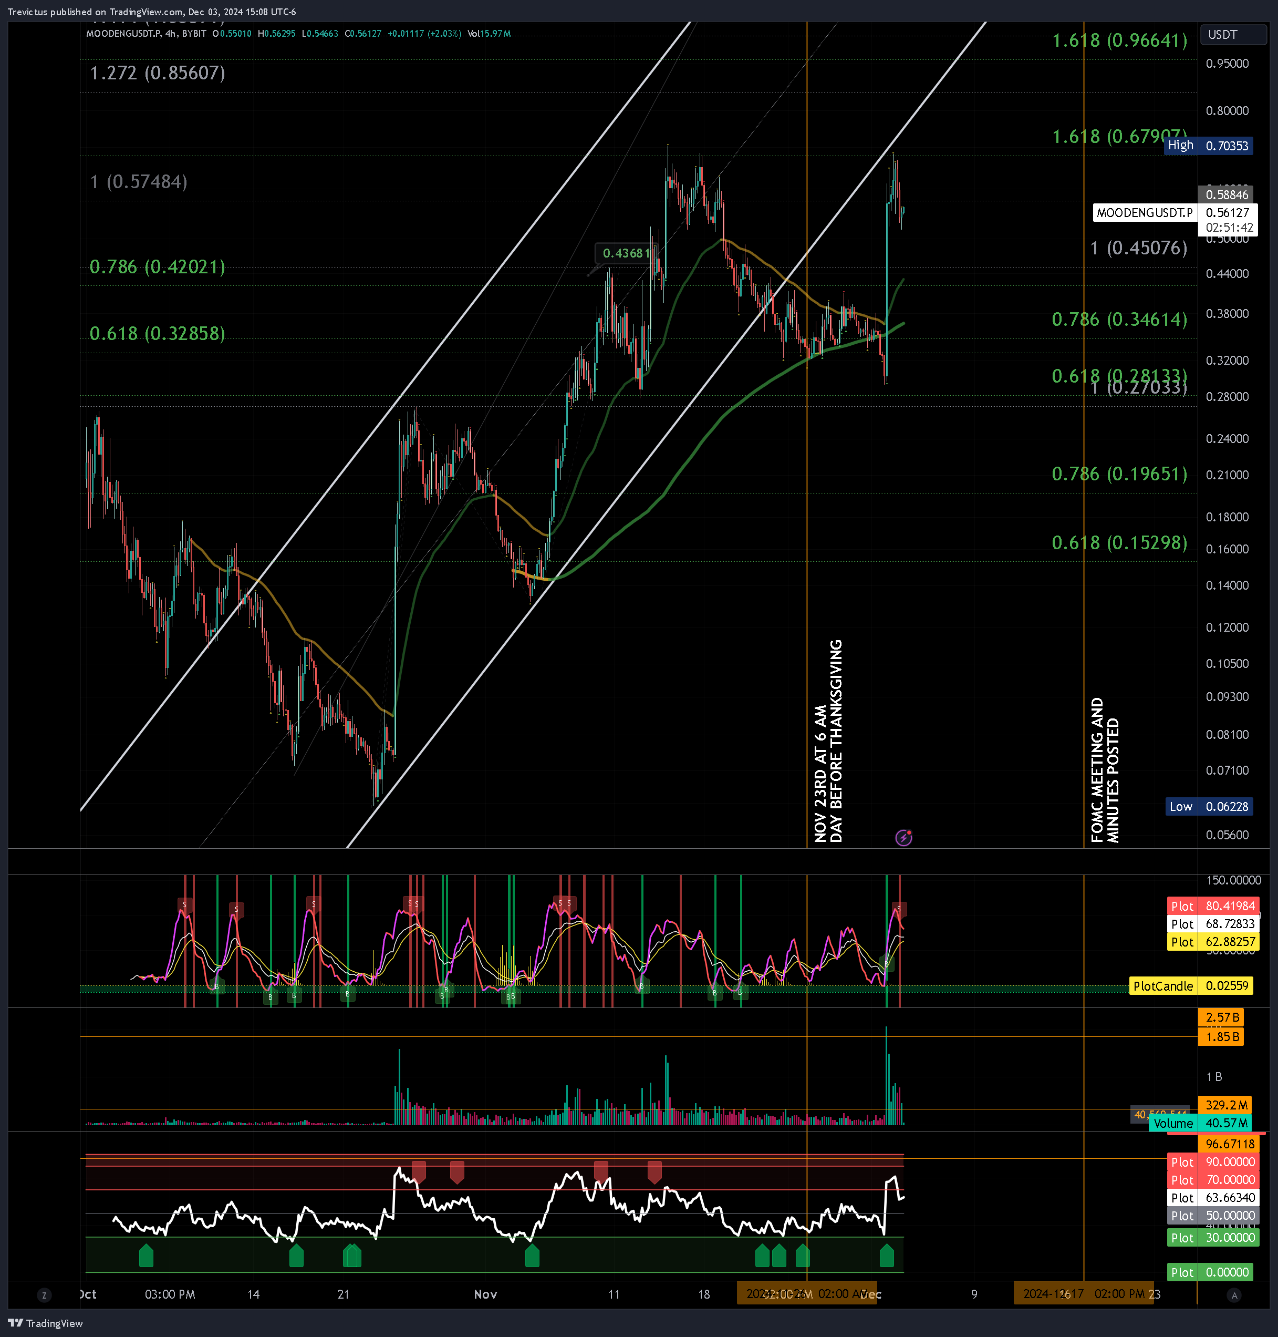Select the 0.786 (0.19651) Fibonacci label
The height and width of the screenshot is (1337, 1278).
coord(1119,474)
